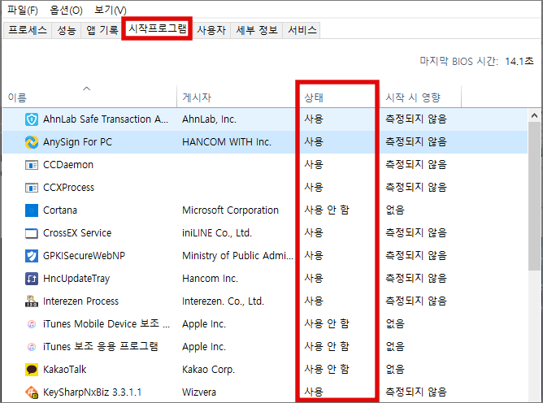Open the 파일(F) menu
543x403 pixels.
coord(22,10)
